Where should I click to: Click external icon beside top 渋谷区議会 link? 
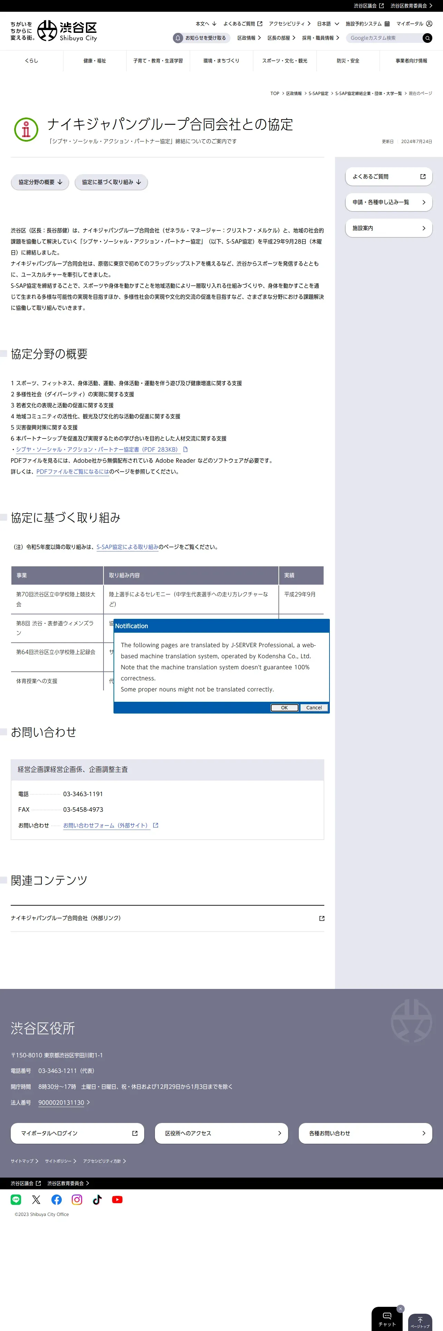pos(381,6)
